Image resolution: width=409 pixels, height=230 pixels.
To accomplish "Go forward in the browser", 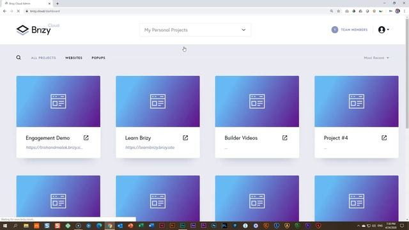I will [x=12, y=11].
